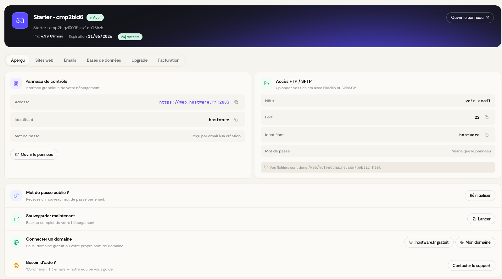
Task: Open the https://web.hostware.fr:2083 link
Action: (194, 102)
